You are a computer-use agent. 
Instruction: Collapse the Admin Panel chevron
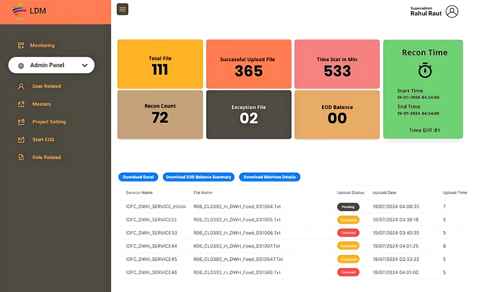click(x=85, y=65)
